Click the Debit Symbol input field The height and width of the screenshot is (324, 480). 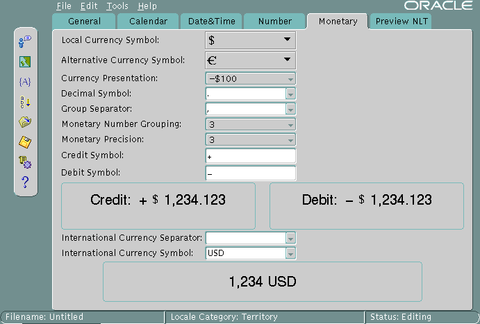(x=250, y=173)
